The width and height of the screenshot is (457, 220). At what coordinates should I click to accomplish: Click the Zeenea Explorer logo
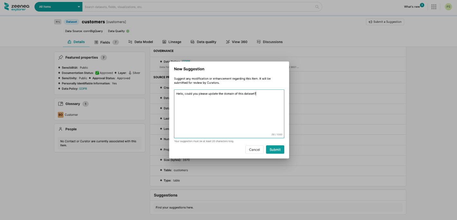15,7
